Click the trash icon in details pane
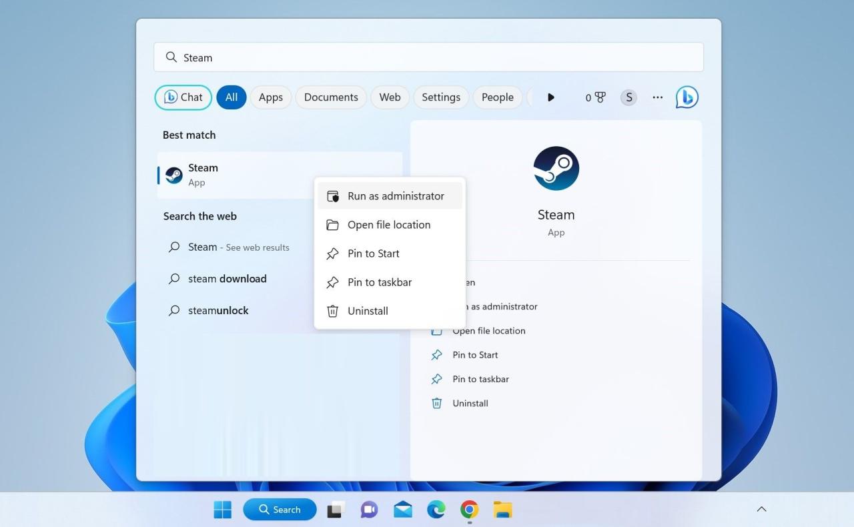 pos(436,403)
